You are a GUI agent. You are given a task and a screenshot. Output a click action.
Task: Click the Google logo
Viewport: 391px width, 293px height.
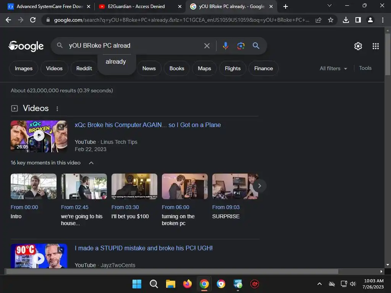(26, 46)
